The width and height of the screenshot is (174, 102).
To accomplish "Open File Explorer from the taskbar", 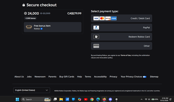I will click(x=61, y=99).
